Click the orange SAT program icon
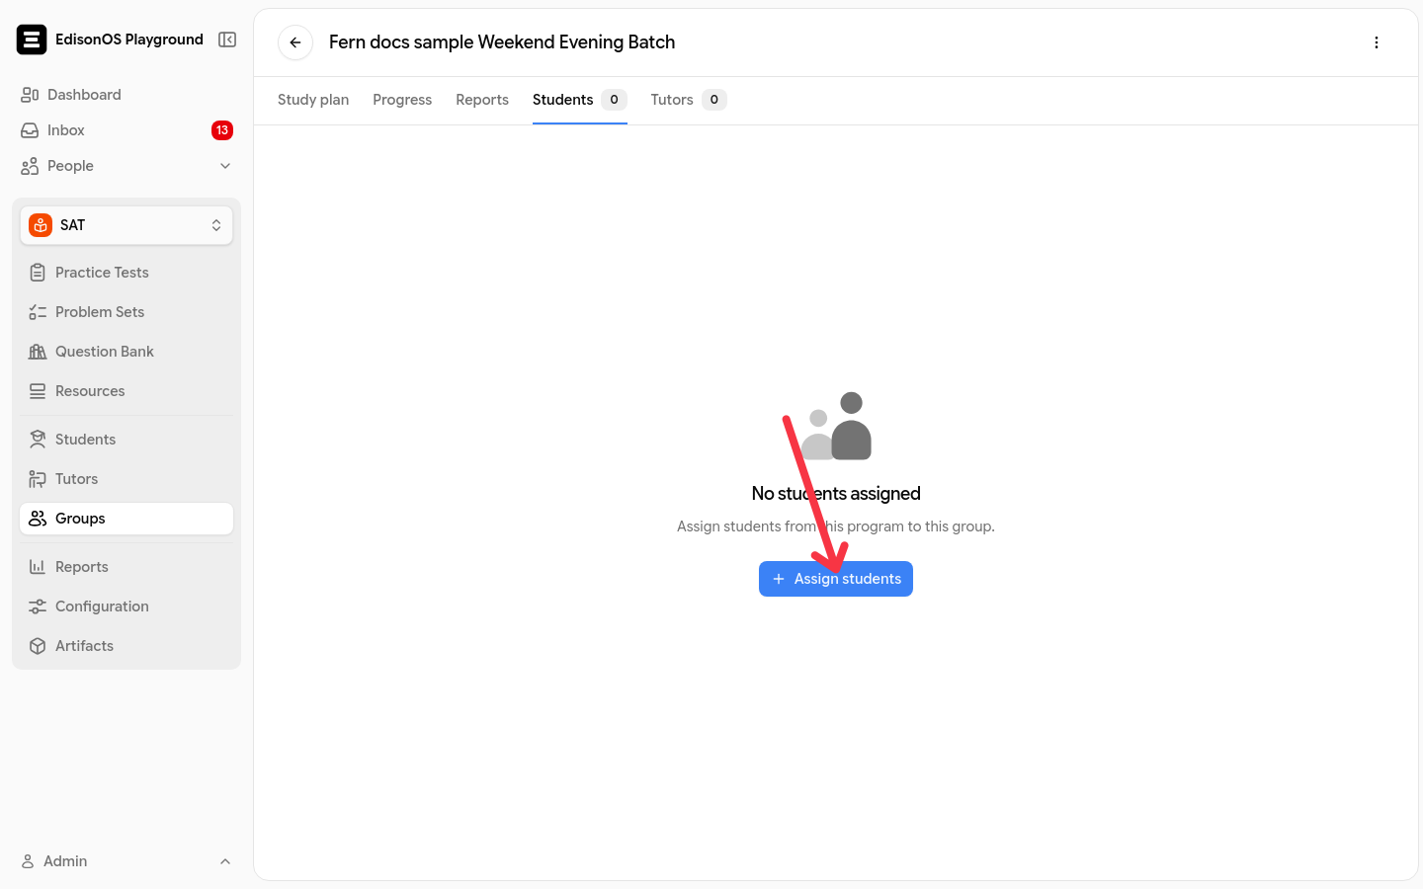This screenshot has height=889, width=1423. coord(41,225)
